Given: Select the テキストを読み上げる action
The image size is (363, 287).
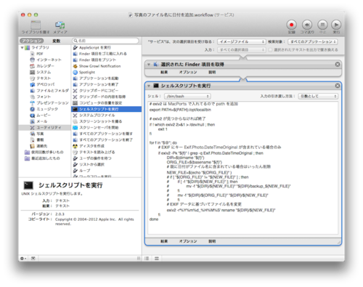Looking at the screenshot, I should point(97,152).
